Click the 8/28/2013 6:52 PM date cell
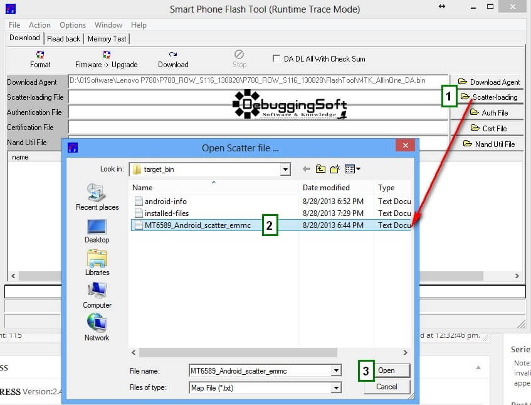This screenshot has width=531, height=405. point(333,202)
